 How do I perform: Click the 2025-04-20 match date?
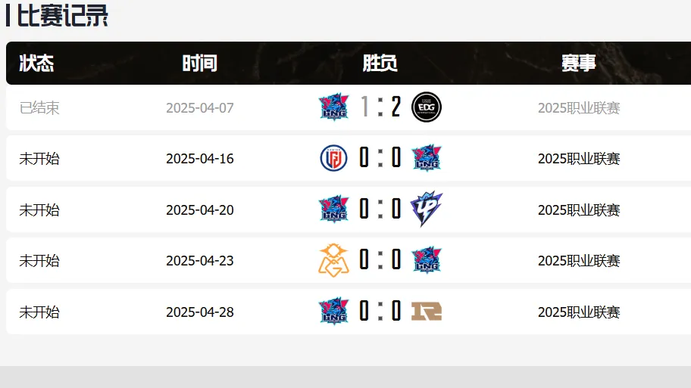pos(200,210)
